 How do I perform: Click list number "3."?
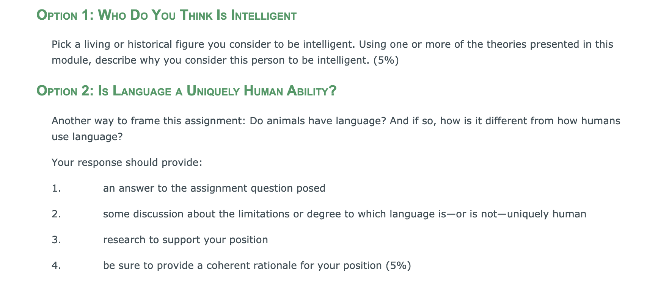[x=56, y=240]
